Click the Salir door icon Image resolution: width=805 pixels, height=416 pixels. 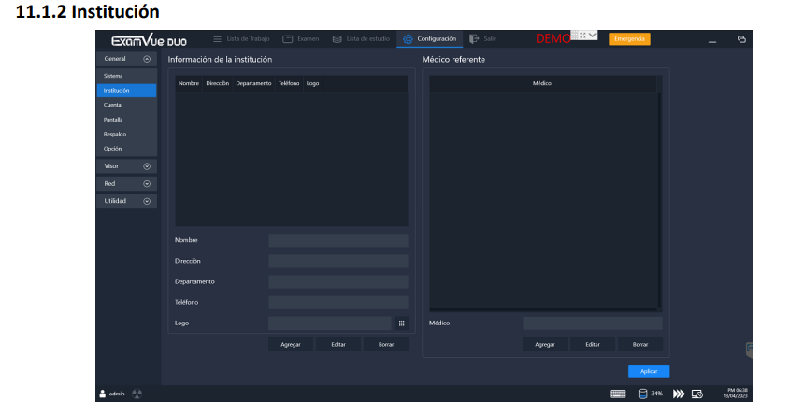(474, 39)
